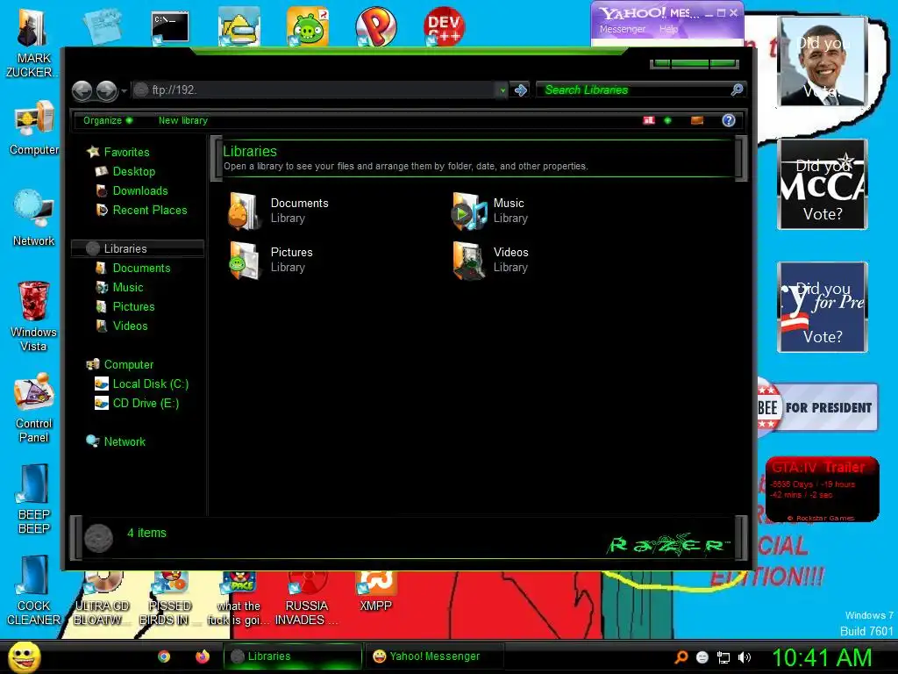Switch to Libraries taskbar button
The width and height of the screenshot is (898, 674).
(x=293, y=656)
